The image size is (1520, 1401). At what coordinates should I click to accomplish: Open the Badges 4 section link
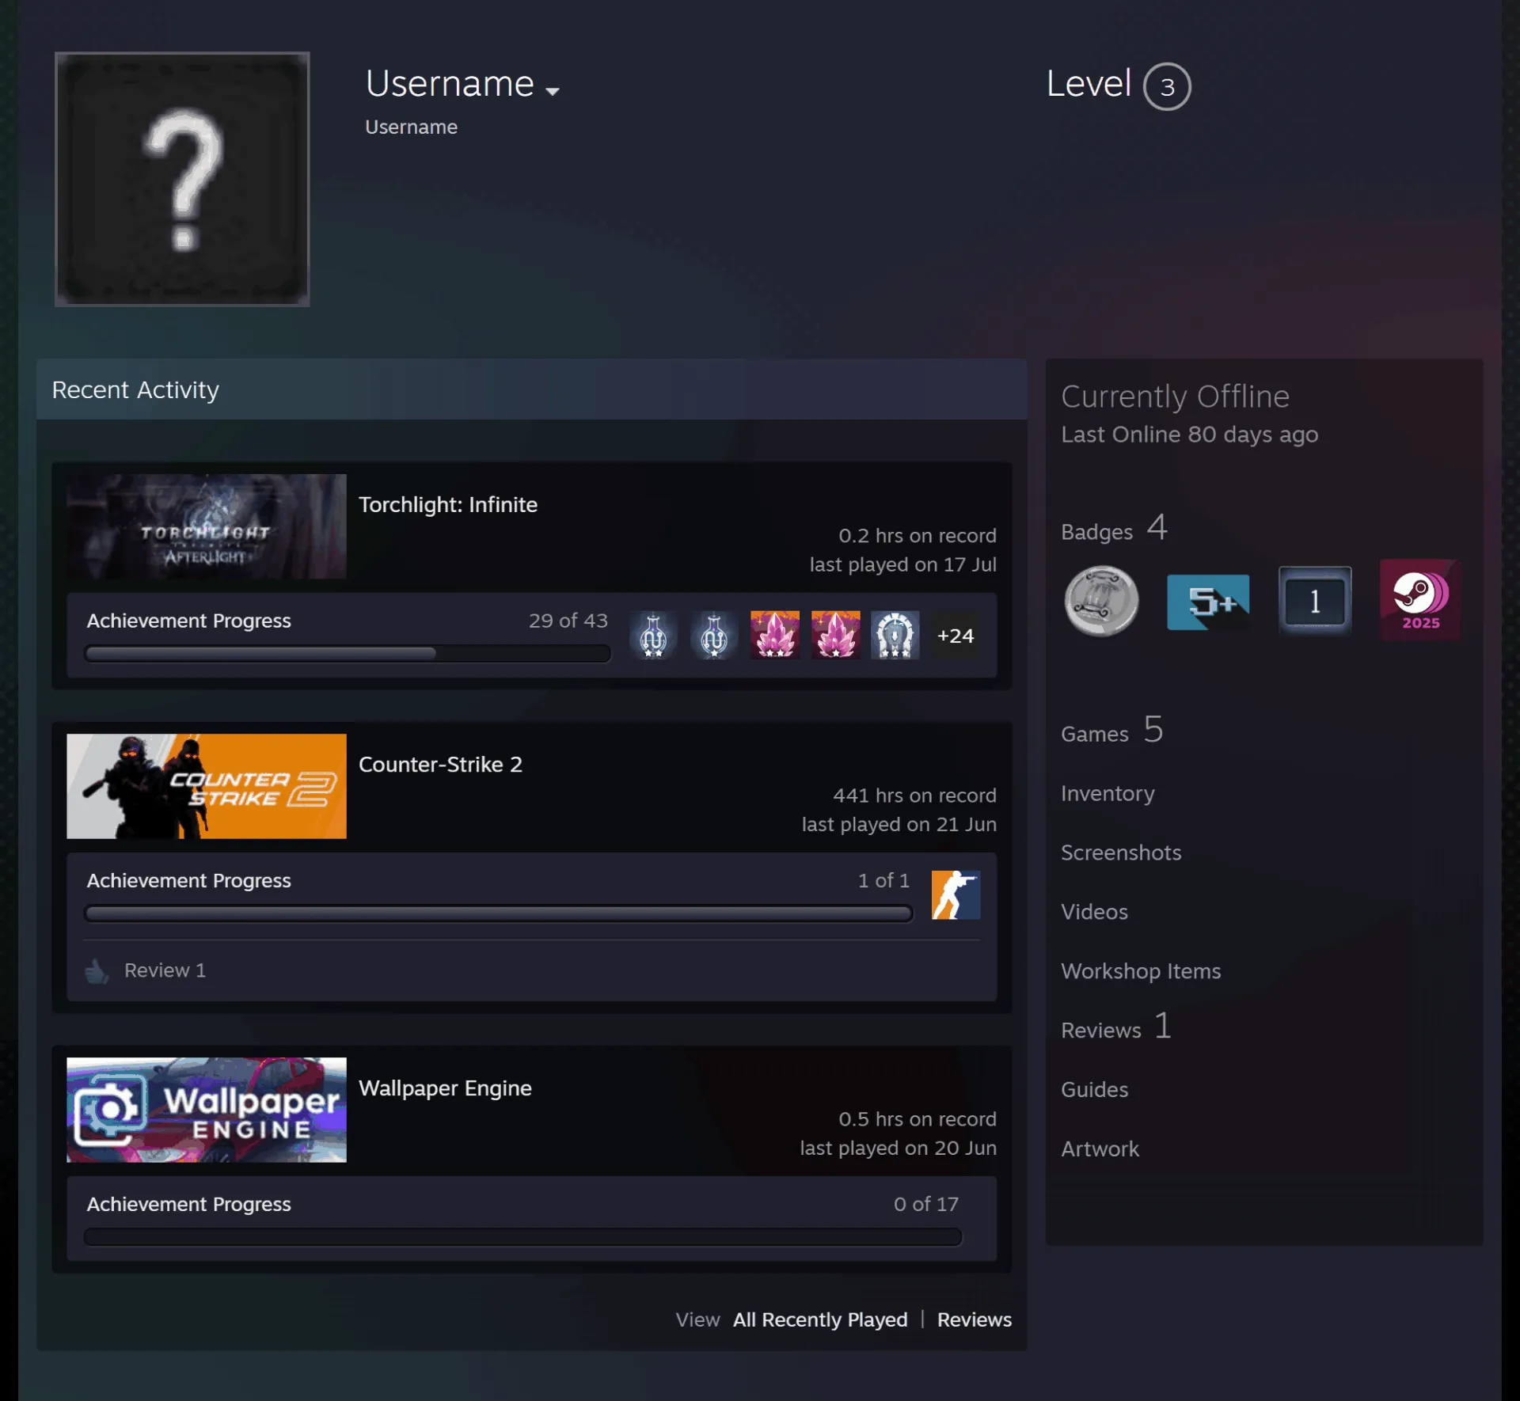(1115, 529)
